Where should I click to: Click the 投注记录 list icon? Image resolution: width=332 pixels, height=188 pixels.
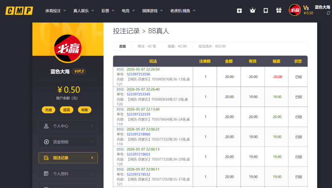click(46, 158)
